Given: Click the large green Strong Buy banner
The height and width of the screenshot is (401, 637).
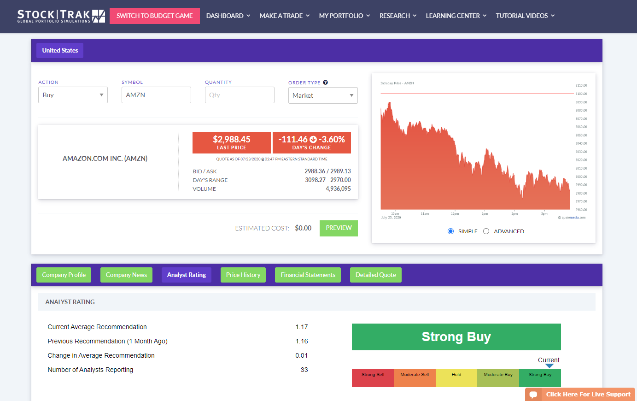Looking at the screenshot, I should (x=456, y=337).
